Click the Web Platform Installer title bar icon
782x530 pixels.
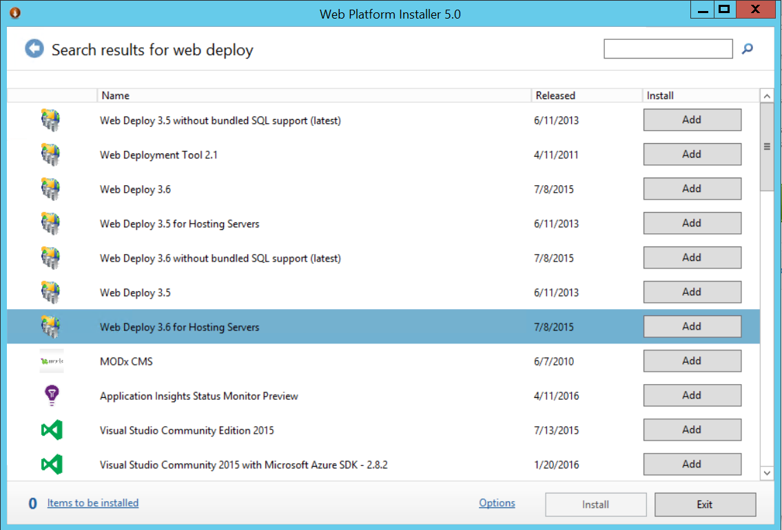coord(15,12)
